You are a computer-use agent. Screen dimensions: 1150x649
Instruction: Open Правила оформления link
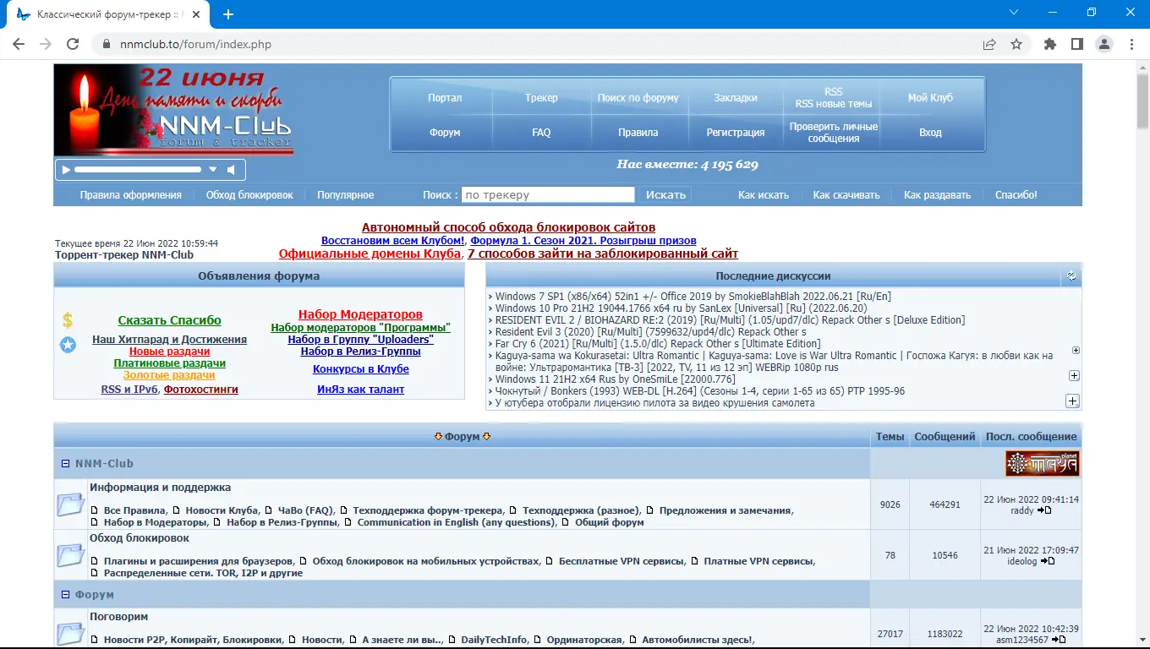coord(131,195)
